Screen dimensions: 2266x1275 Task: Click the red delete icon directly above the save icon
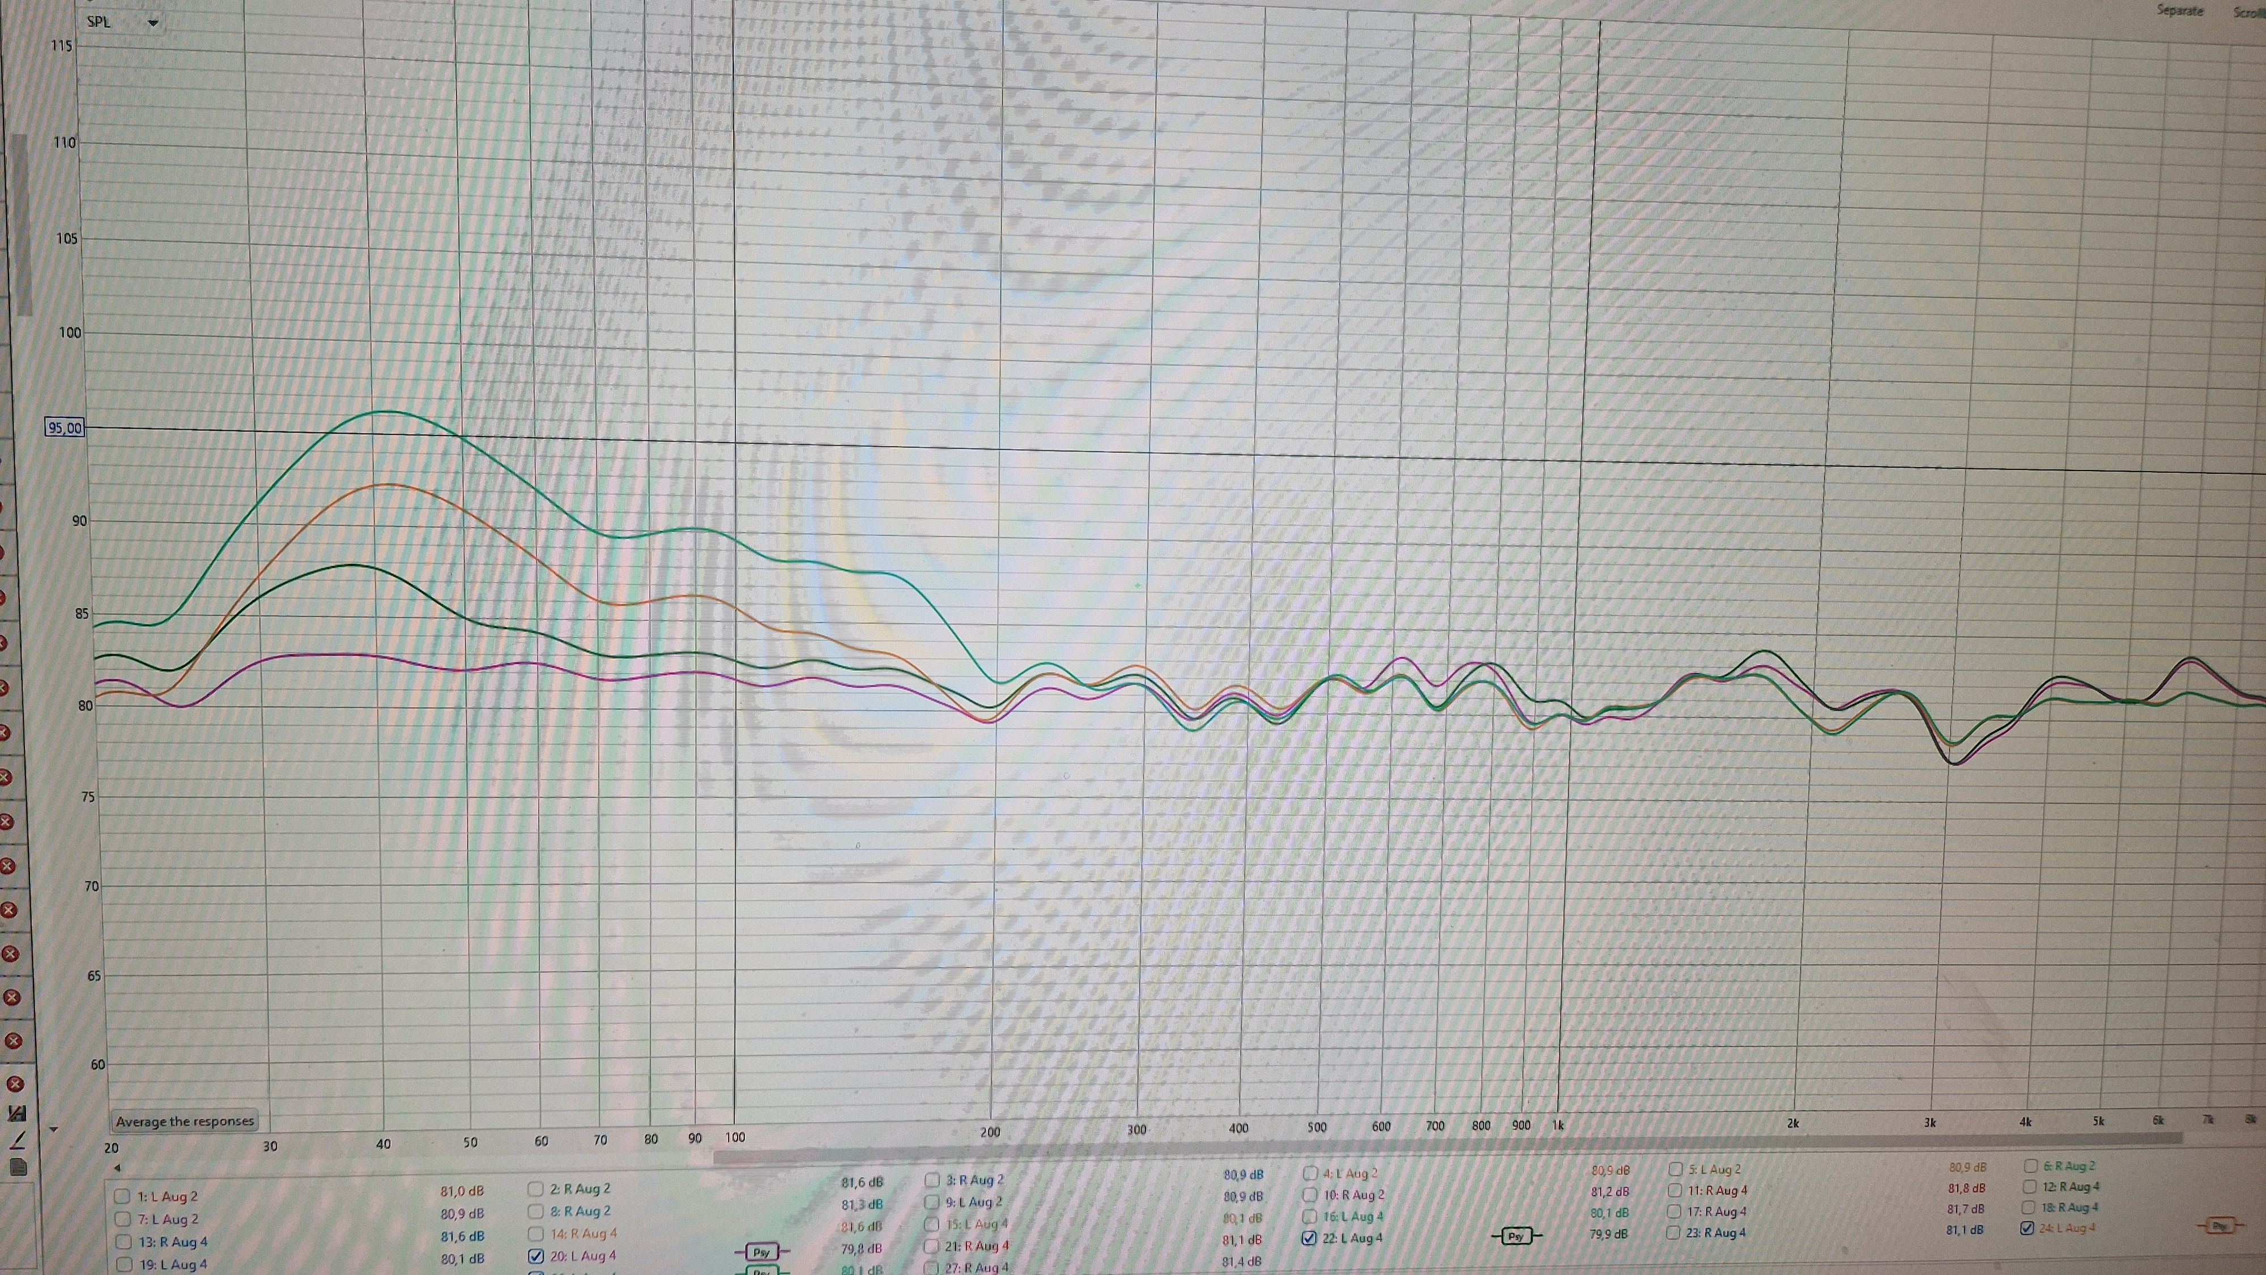click(x=15, y=1083)
